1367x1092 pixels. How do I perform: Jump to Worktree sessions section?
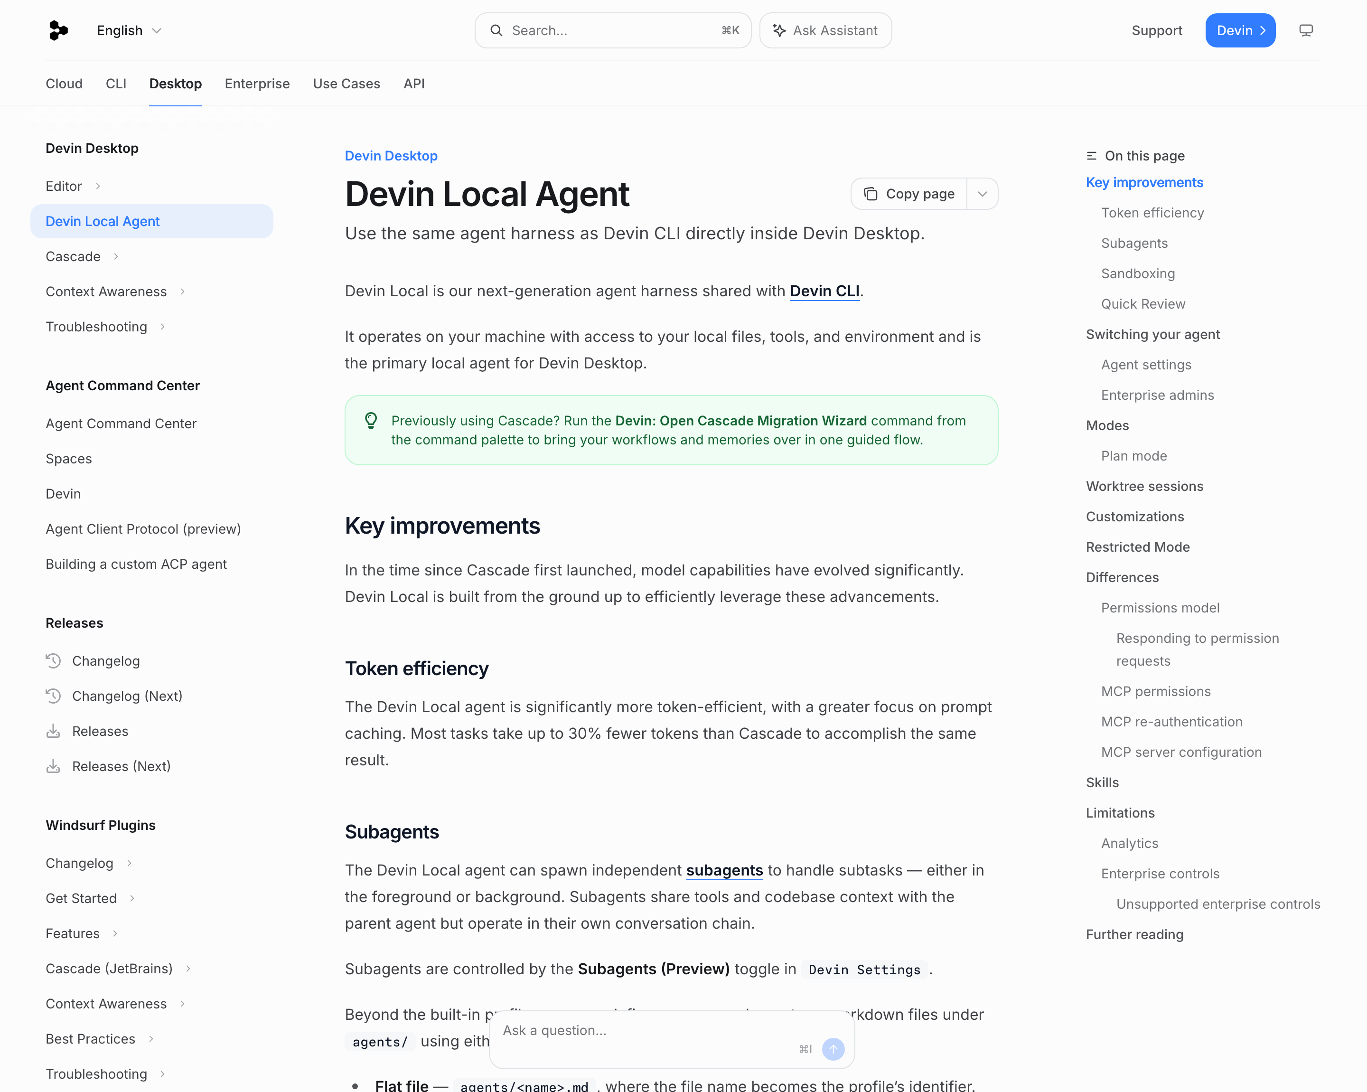1144,486
